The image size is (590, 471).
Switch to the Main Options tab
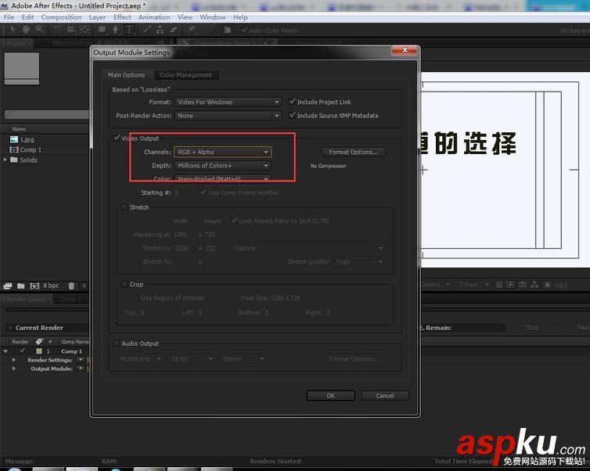point(127,75)
